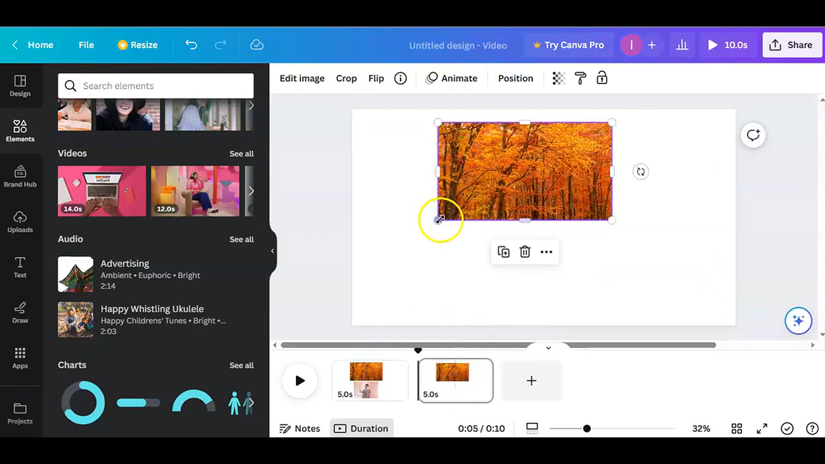Select the Advertising audio track
Image resolution: width=825 pixels, height=464 pixels.
(156, 275)
